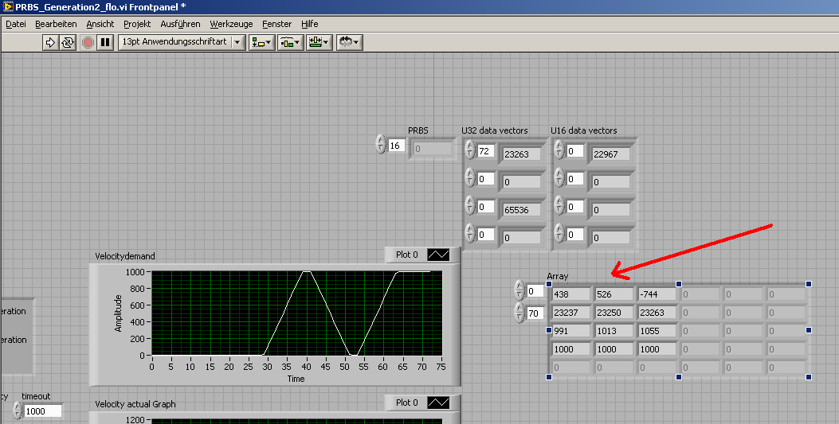Open the Ausführen menu
839x424 pixels.
(180, 24)
